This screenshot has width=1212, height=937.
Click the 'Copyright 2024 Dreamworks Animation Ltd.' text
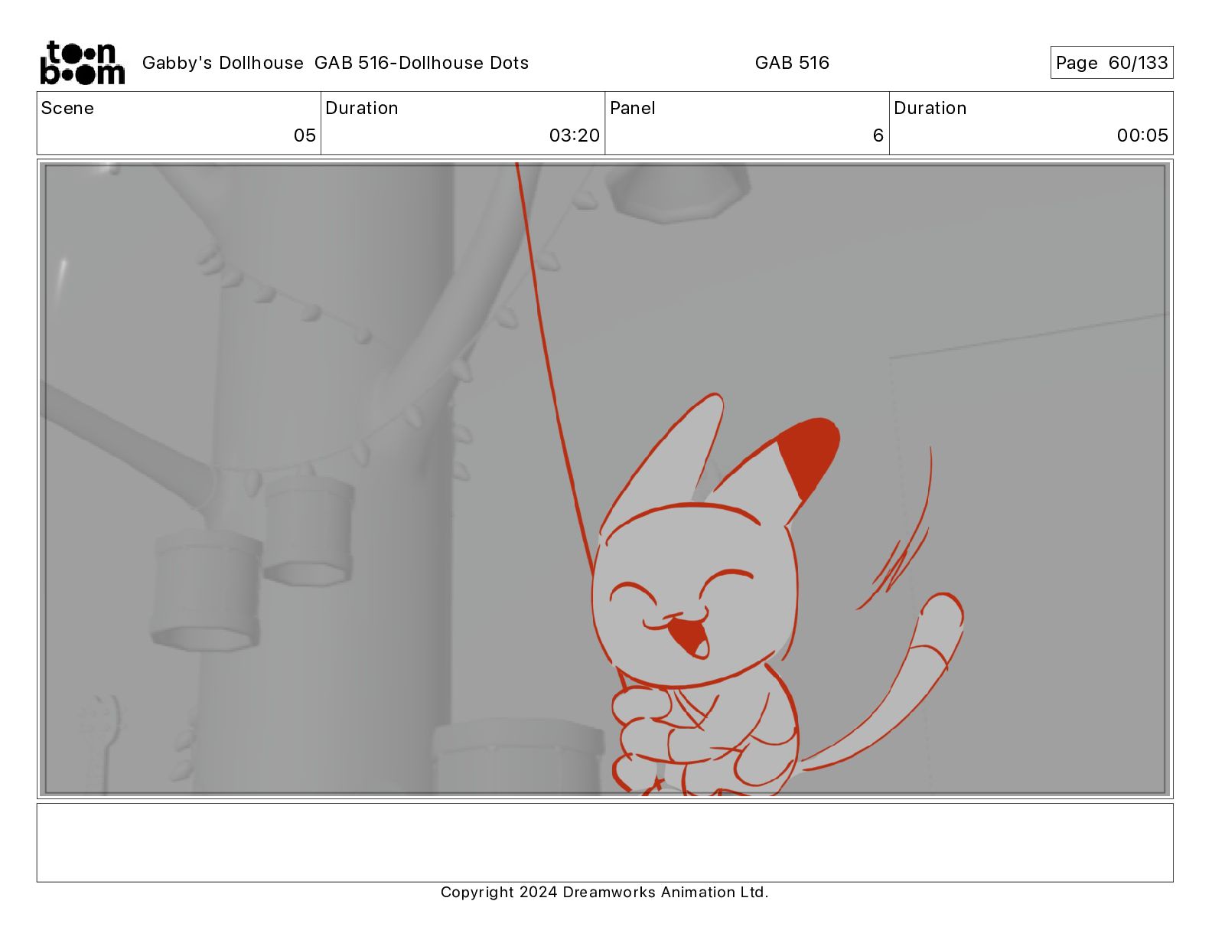tap(604, 892)
